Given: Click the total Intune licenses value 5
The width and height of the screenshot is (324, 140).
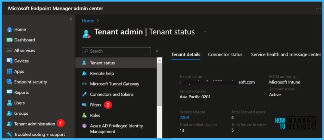Looking at the screenshot, I should tap(233, 131).
